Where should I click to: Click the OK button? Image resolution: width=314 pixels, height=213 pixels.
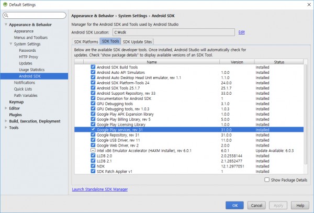point(234,205)
